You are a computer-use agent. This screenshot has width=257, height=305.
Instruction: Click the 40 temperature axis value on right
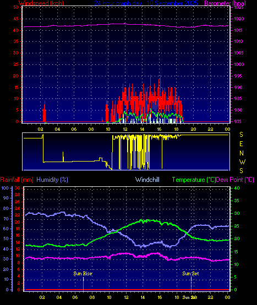[237, 188]
